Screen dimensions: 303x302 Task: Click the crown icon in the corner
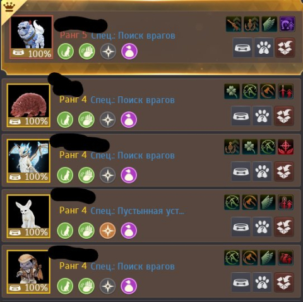tap(9, 7)
